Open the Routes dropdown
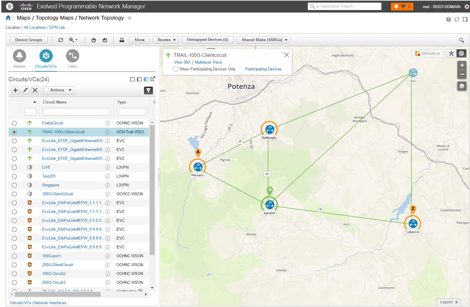Image resolution: width=470 pixels, height=307 pixels. pyautogui.click(x=166, y=40)
